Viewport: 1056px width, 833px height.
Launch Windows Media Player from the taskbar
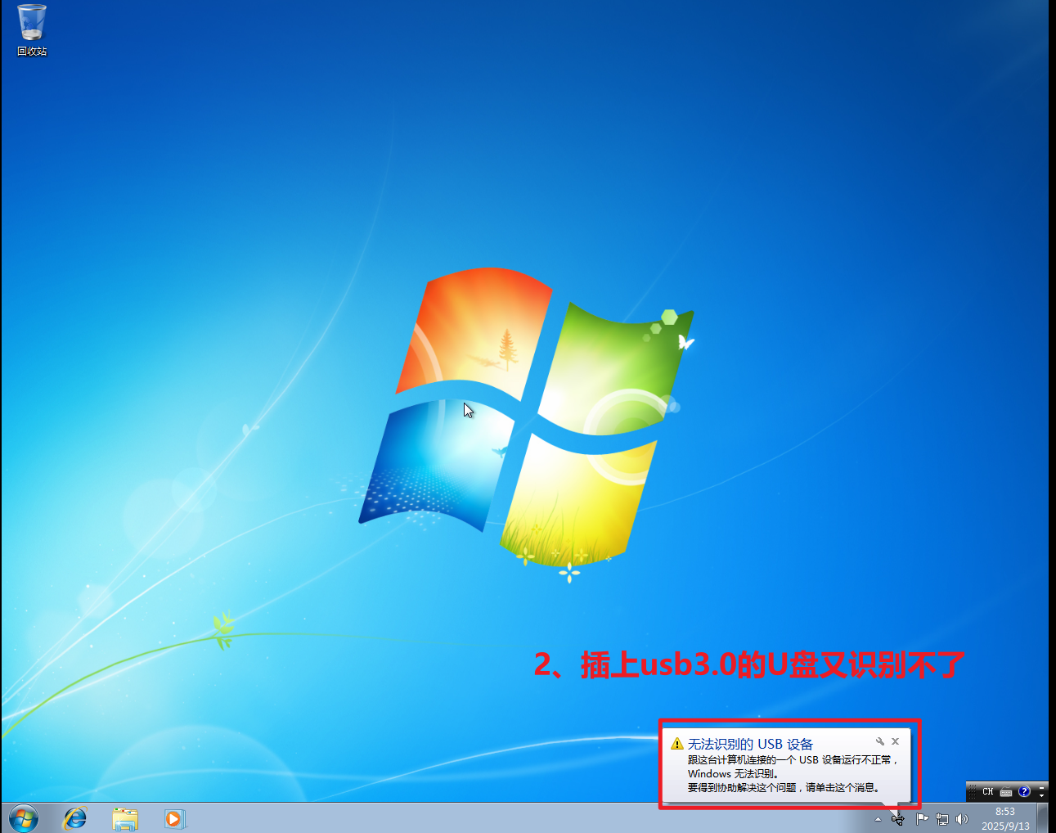click(x=175, y=818)
